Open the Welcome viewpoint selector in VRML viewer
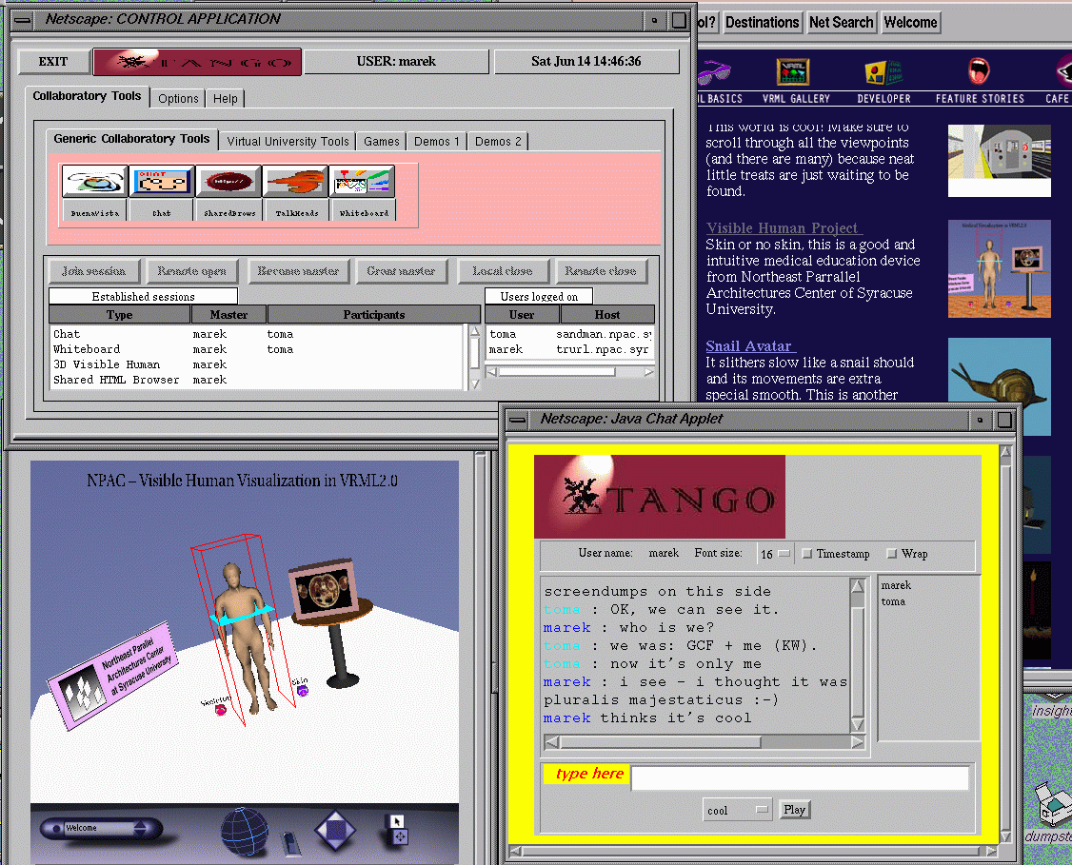The width and height of the screenshot is (1072, 865). (101, 828)
